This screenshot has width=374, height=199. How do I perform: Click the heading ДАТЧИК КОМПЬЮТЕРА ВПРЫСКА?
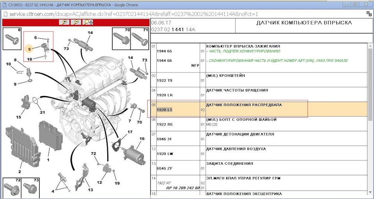(x=304, y=23)
